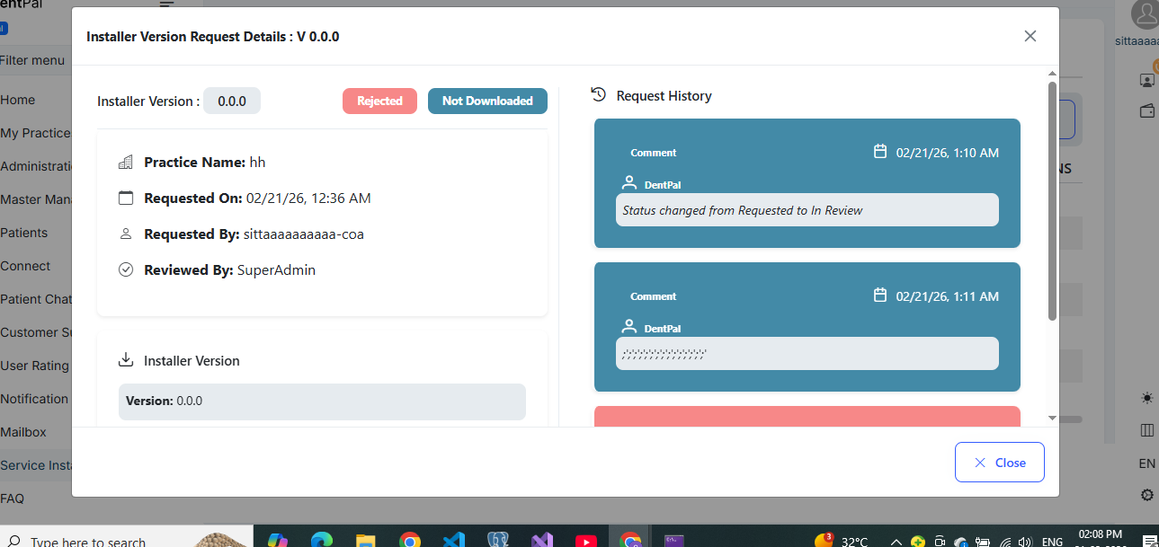The width and height of the screenshot is (1159, 547).
Task: Open the EN language selector
Action: tap(1146, 463)
